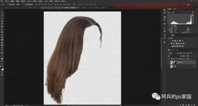Select the Lasso tool
The image size is (198, 106).
click(x=2, y=16)
